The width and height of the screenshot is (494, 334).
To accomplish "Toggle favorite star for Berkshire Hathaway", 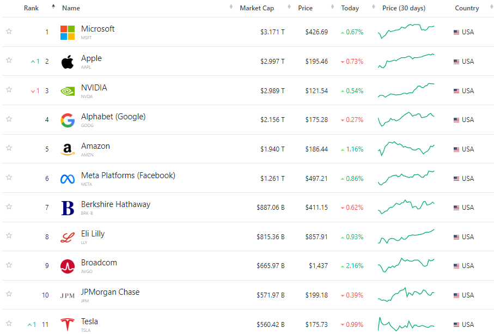I will 9,207.
